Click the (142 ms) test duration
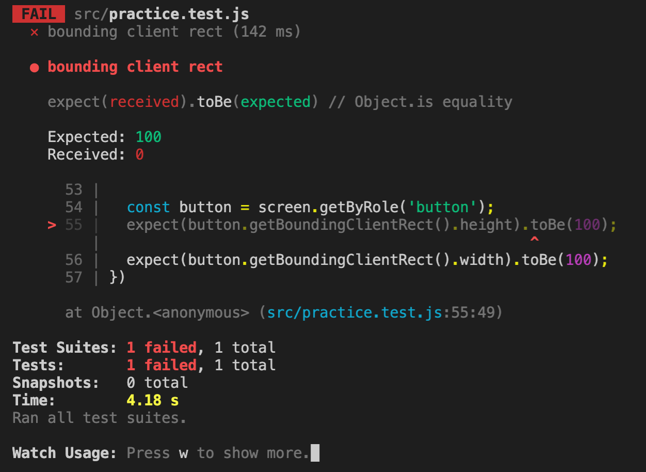 (267, 32)
